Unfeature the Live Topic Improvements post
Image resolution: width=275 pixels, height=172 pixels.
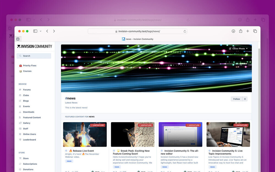tap(241, 125)
